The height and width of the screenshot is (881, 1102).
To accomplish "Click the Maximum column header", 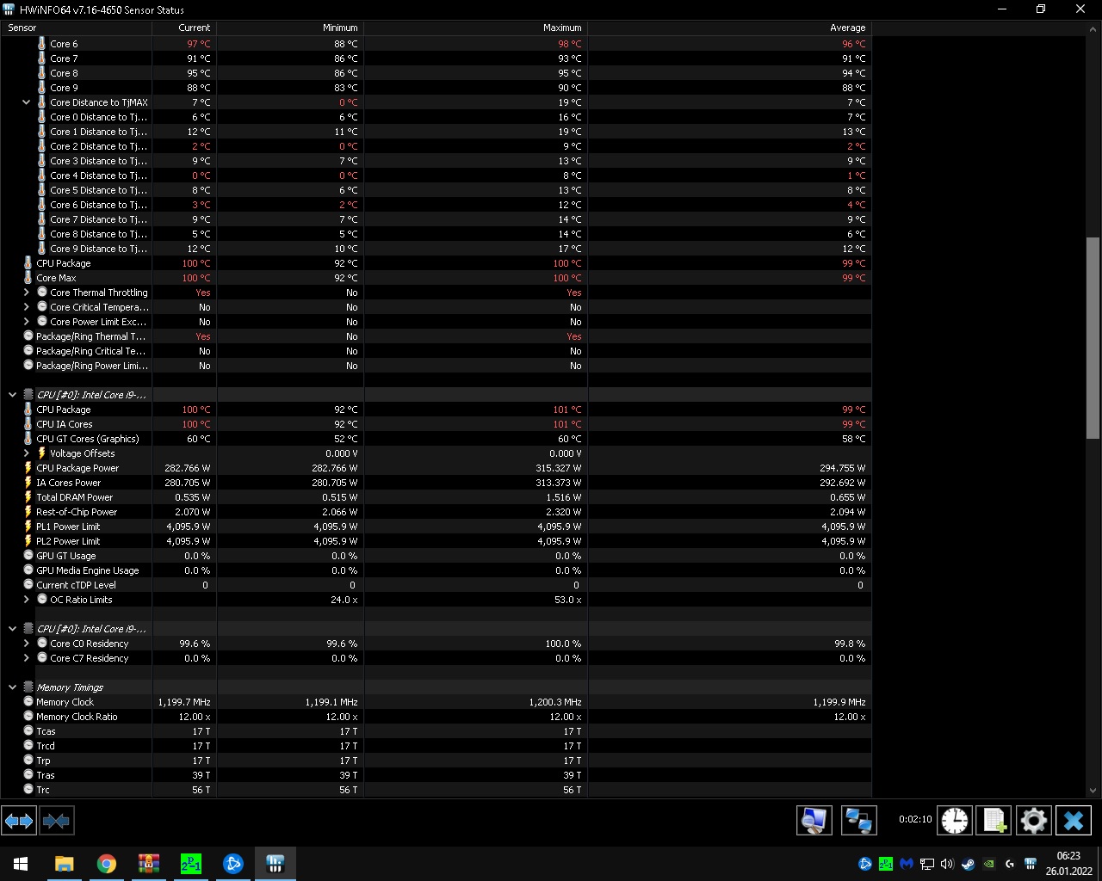I will pos(475,28).
